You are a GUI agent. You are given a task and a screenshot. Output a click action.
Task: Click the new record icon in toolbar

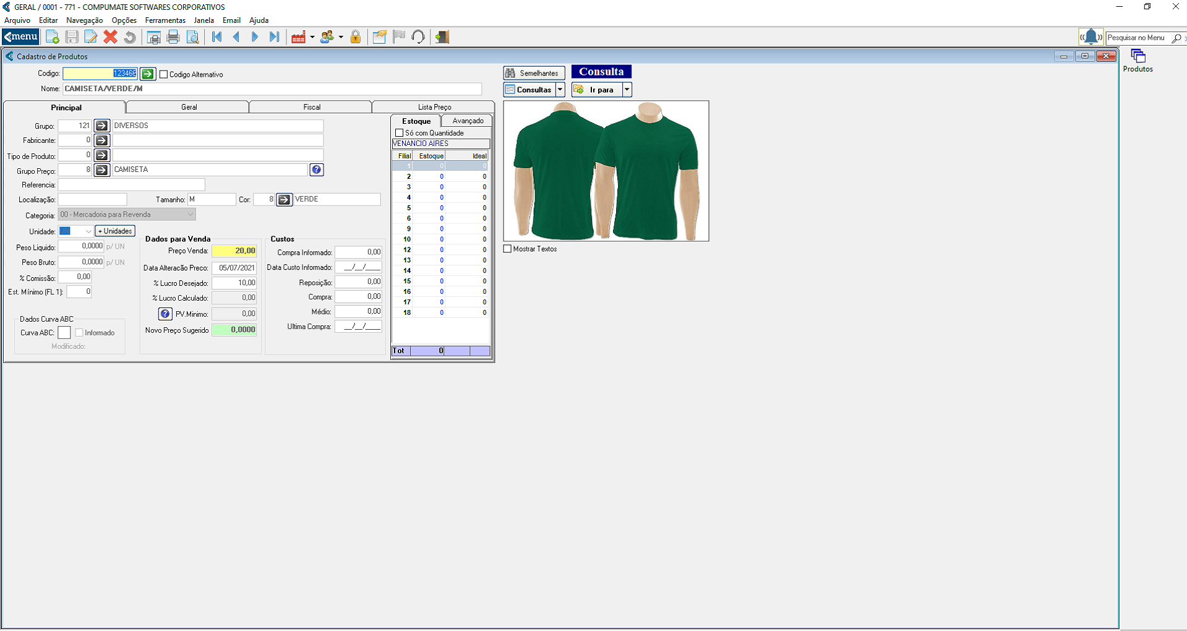point(53,37)
